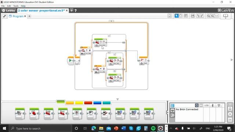This screenshot has width=235, height=132.
Task: Reset zoom to 1:1
Action: tap(217, 16)
